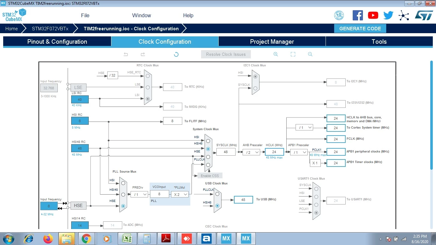Click the fit-to-screen zoom icon
Viewport: 436px width, 245px height.
[293, 55]
